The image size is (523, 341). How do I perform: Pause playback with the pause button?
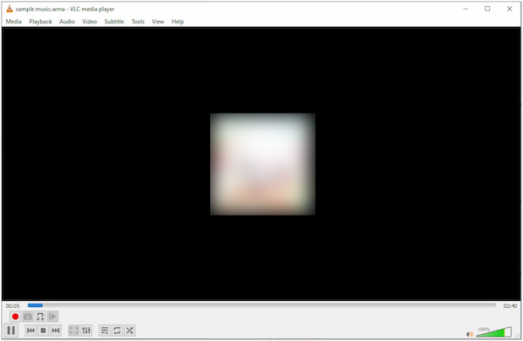point(11,331)
